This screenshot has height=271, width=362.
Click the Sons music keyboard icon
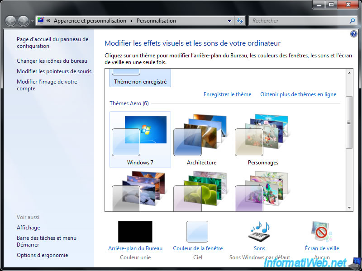pos(259,232)
